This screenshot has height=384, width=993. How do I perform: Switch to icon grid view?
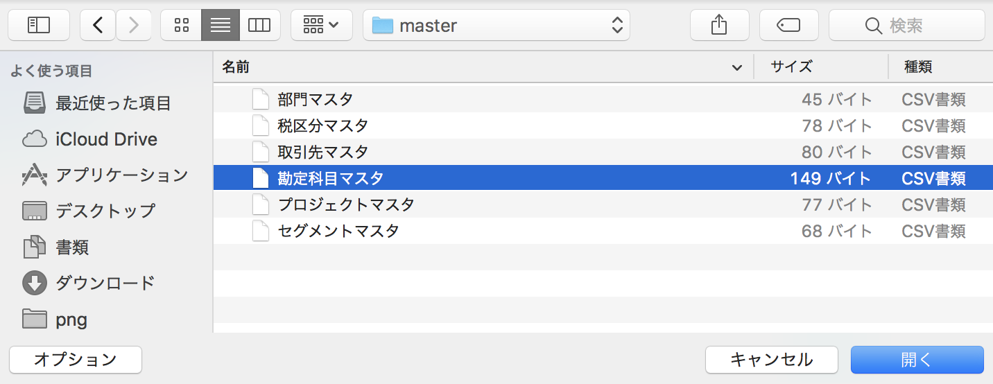[x=182, y=26]
